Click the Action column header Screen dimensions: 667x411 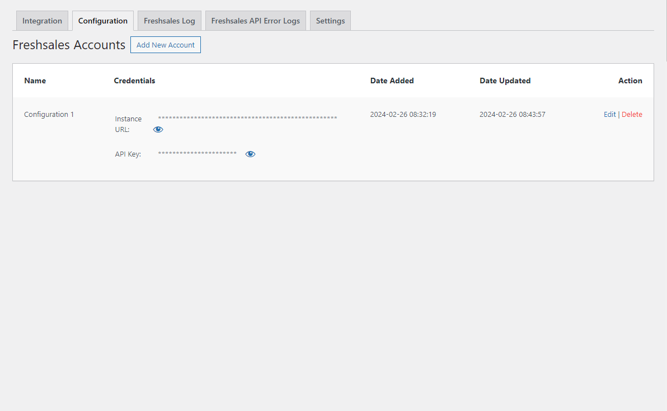pyautogui.click(x=630, y=81)
